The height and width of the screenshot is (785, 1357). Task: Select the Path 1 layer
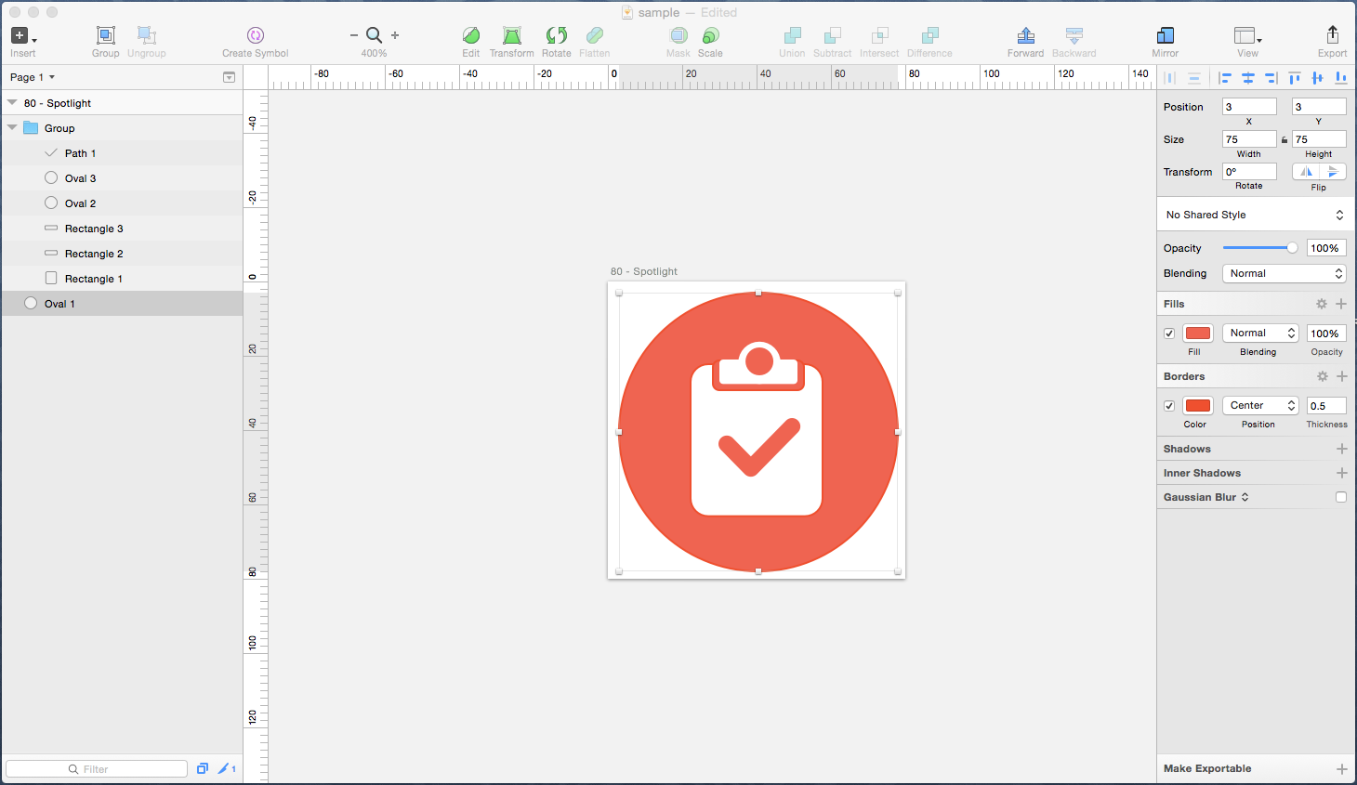(x=123, y=153)
